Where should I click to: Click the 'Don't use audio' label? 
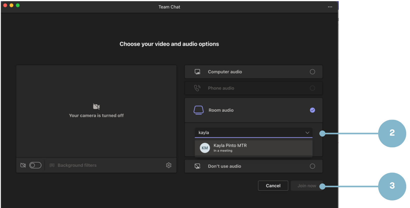coord(225,166)
